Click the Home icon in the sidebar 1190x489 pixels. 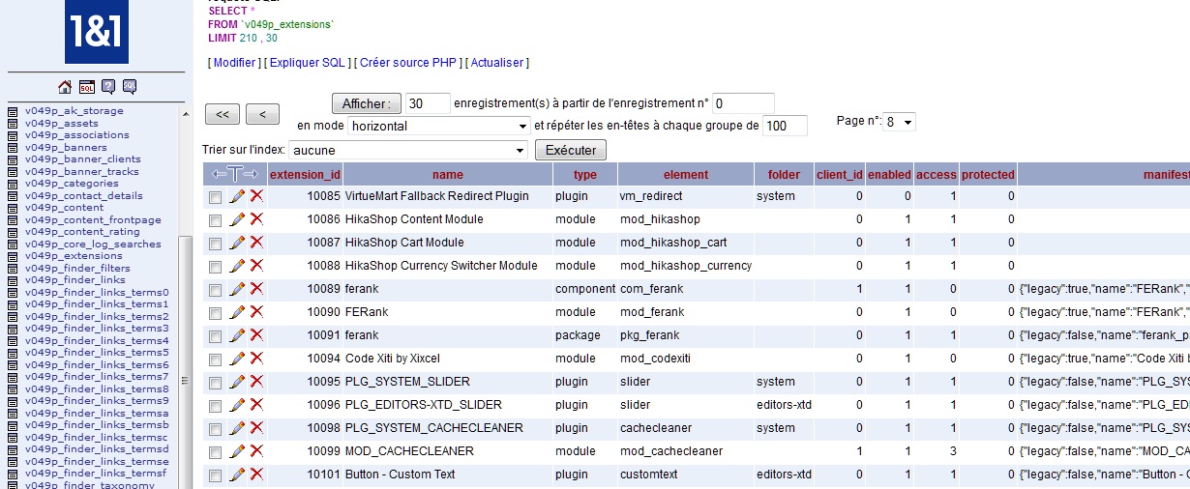66,87
